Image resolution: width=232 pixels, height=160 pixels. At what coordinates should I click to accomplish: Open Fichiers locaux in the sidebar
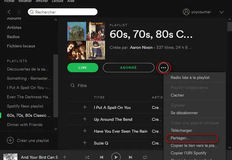coord(21,46)
